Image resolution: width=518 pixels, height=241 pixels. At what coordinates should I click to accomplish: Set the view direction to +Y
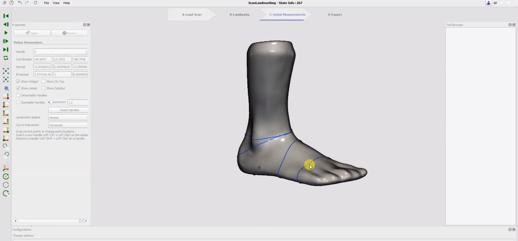[6, 113]
